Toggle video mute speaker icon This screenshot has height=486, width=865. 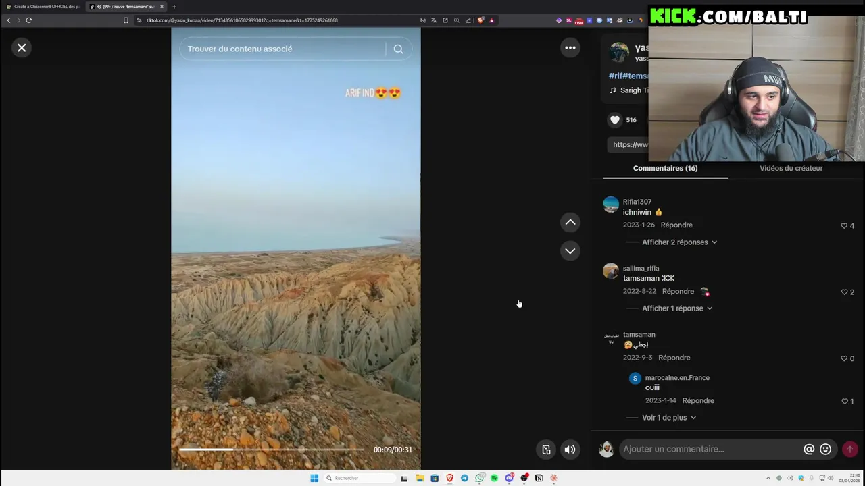pyautogui.click(x=570, y=450)
